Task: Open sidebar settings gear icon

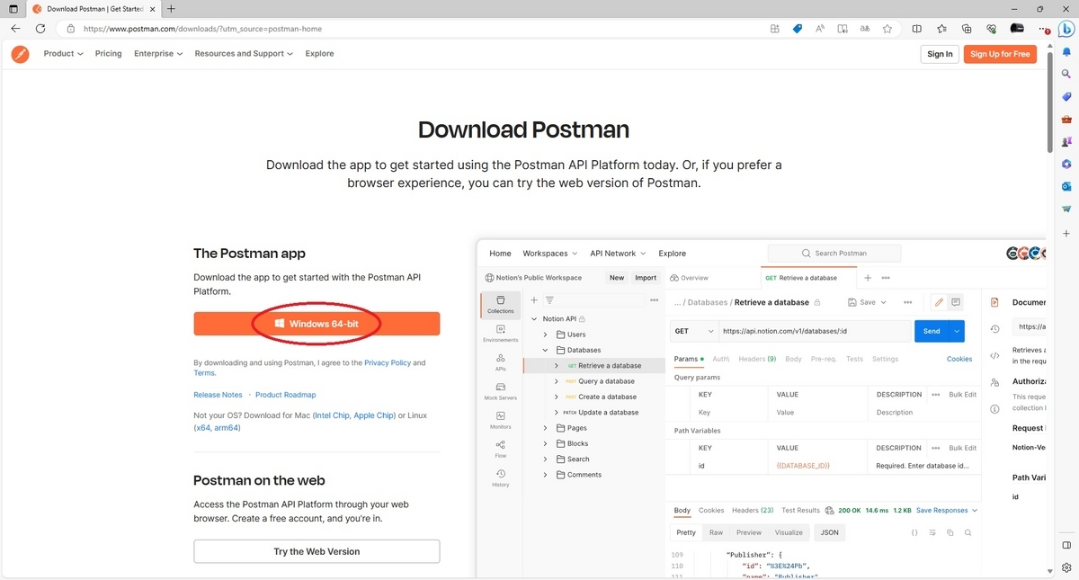Action: (1066, 567)
